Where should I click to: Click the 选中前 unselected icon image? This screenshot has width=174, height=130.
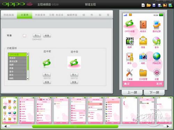click(47, 63)
